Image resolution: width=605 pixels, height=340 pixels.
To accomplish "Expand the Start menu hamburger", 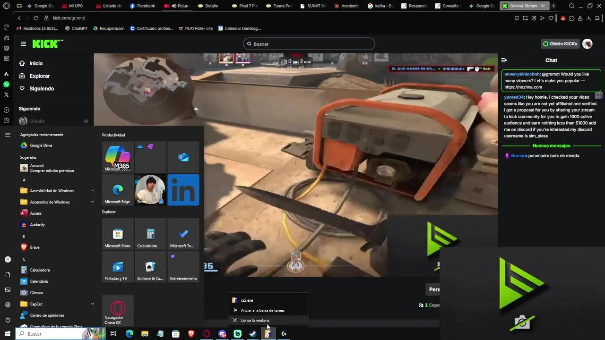I will [x=8, y=135].
